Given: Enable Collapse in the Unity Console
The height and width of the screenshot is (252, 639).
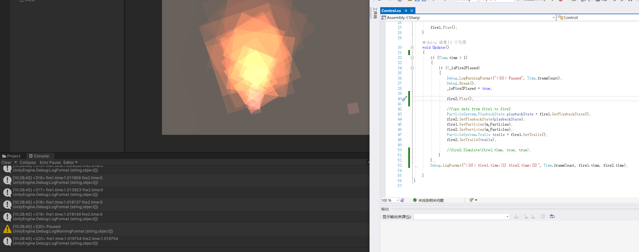Looking at the screenshot, I should tap(28, 162).
